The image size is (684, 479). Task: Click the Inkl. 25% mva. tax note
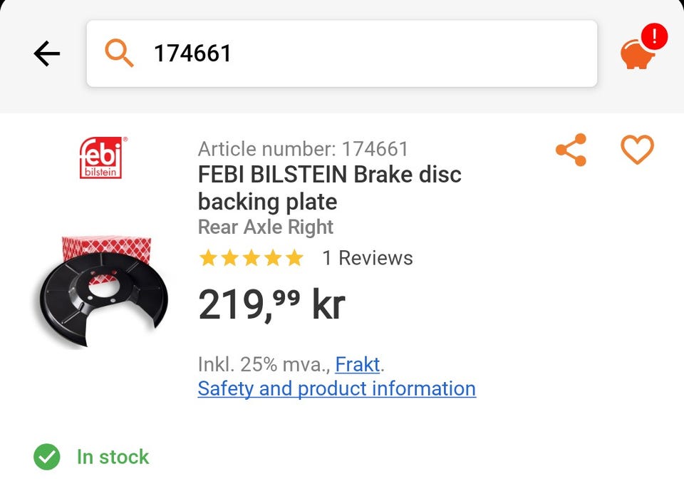(264, 365)
